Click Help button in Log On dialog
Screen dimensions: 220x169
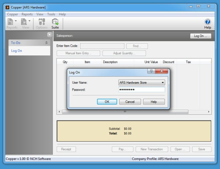click(154, 102)
